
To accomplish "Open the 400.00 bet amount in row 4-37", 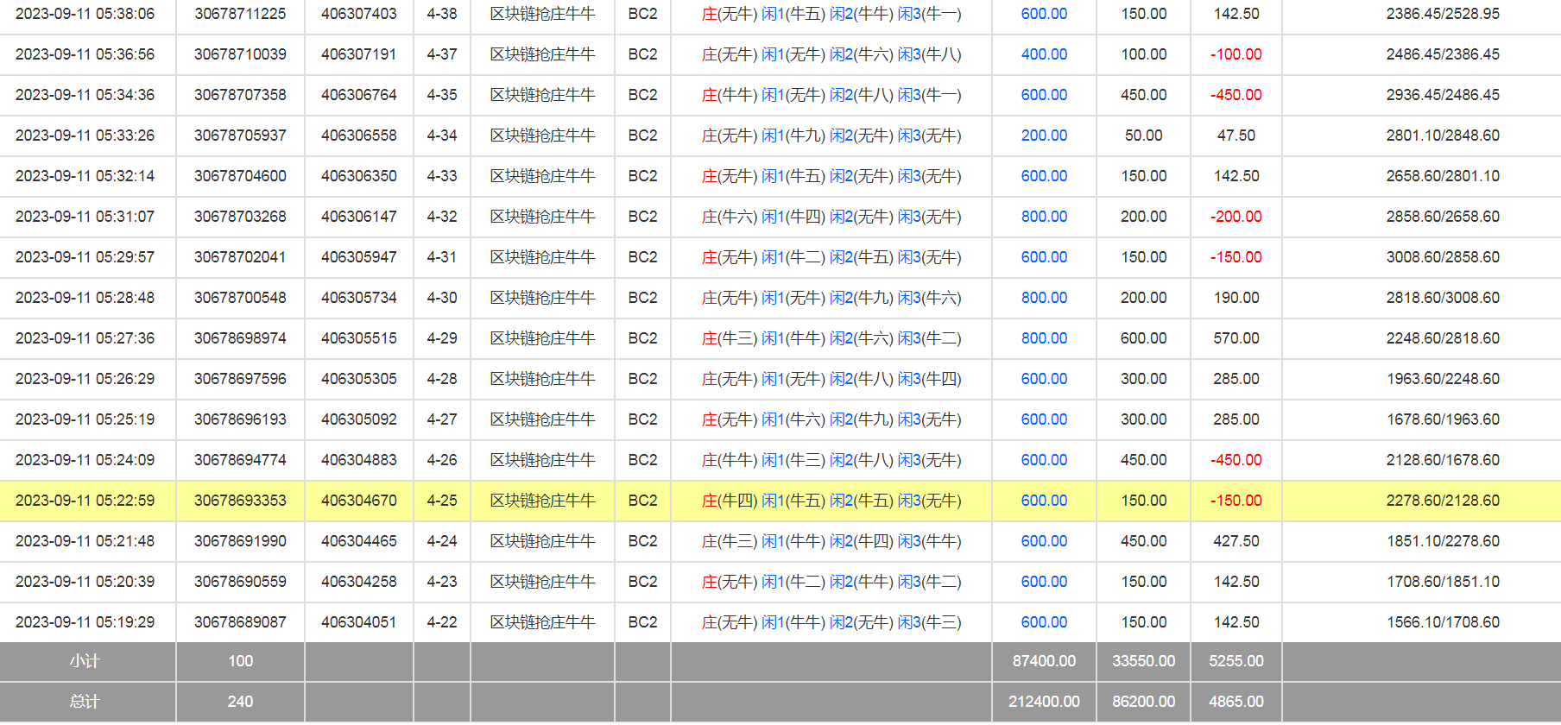I will (1044, 54).
